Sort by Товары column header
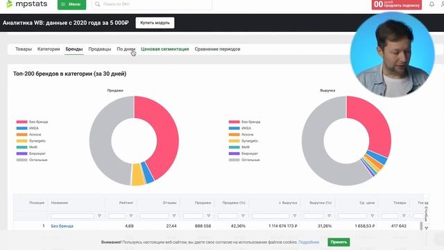Image resolution: width=444 pixels, height=250 pixels. click(x=400, y=203)
